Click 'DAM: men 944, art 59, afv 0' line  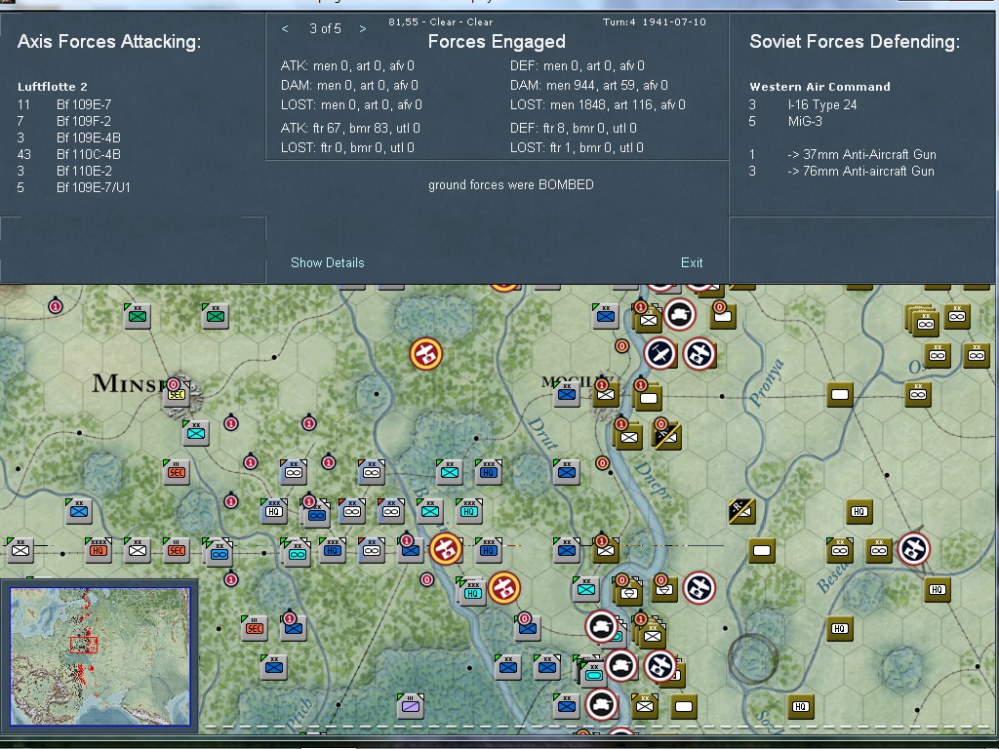pyautogui.click(x=588, y=85)
